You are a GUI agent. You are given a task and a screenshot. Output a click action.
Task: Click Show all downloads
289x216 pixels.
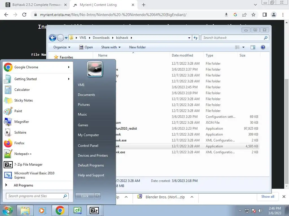click(x=268, y=197)
